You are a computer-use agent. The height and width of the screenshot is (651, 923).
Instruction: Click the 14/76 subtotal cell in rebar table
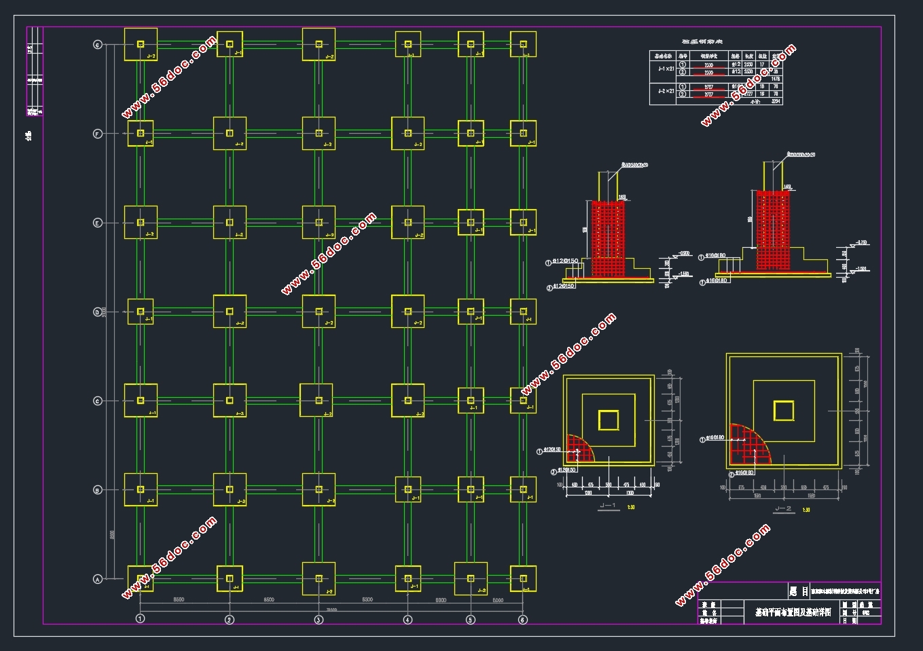pos(776,79)
